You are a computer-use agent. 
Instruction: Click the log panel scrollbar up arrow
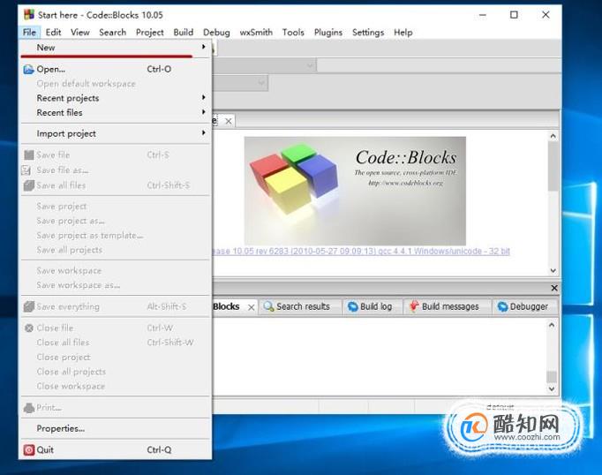point(552,325)
